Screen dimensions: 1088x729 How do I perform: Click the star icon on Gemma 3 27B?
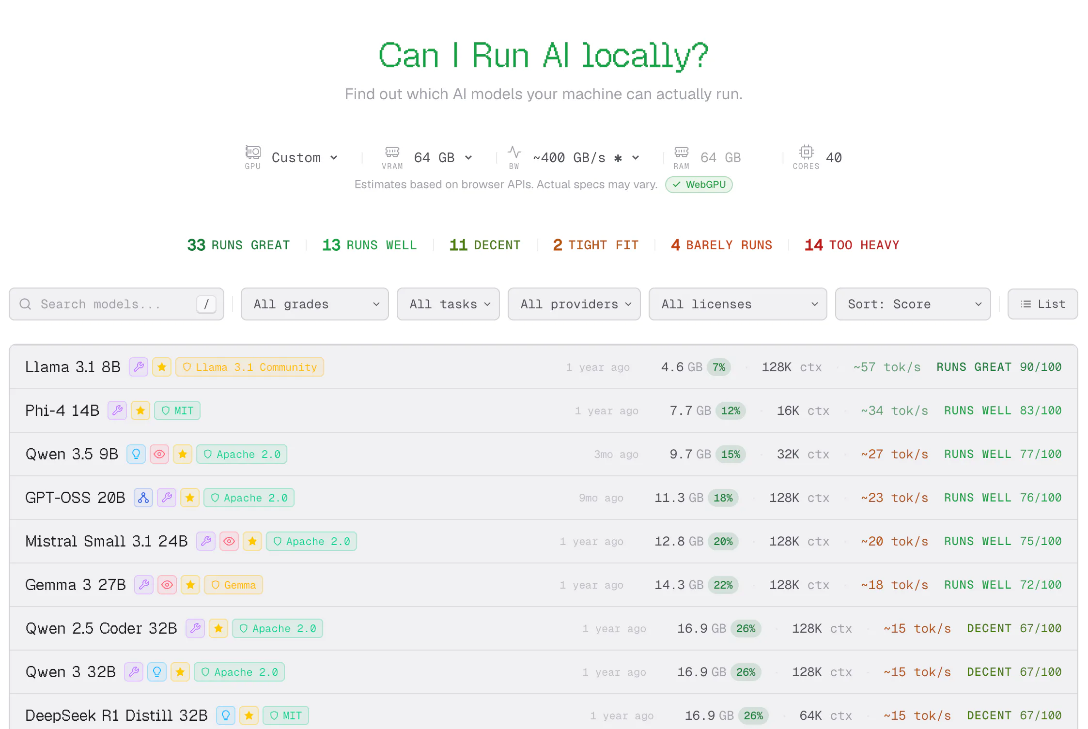[x=190, y=585]
